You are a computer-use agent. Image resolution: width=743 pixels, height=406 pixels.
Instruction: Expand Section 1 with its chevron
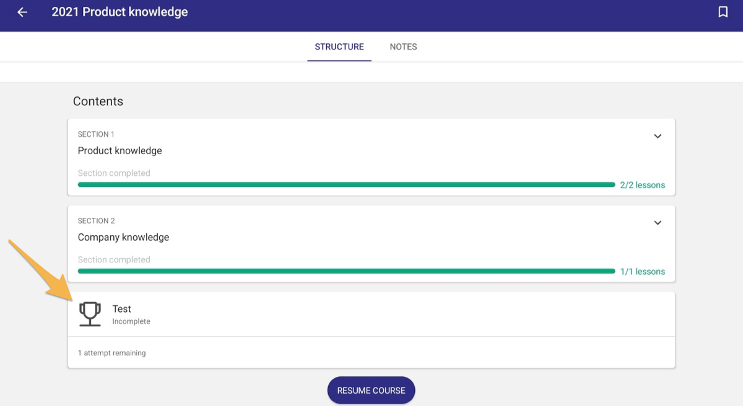[658, 136]
